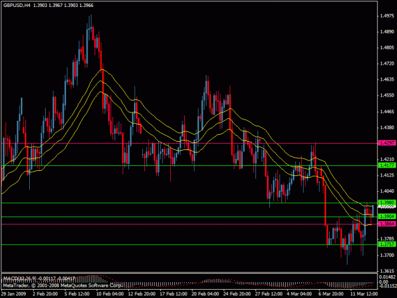Click the 1.4380 price scale value

click(x=387, y=127)
